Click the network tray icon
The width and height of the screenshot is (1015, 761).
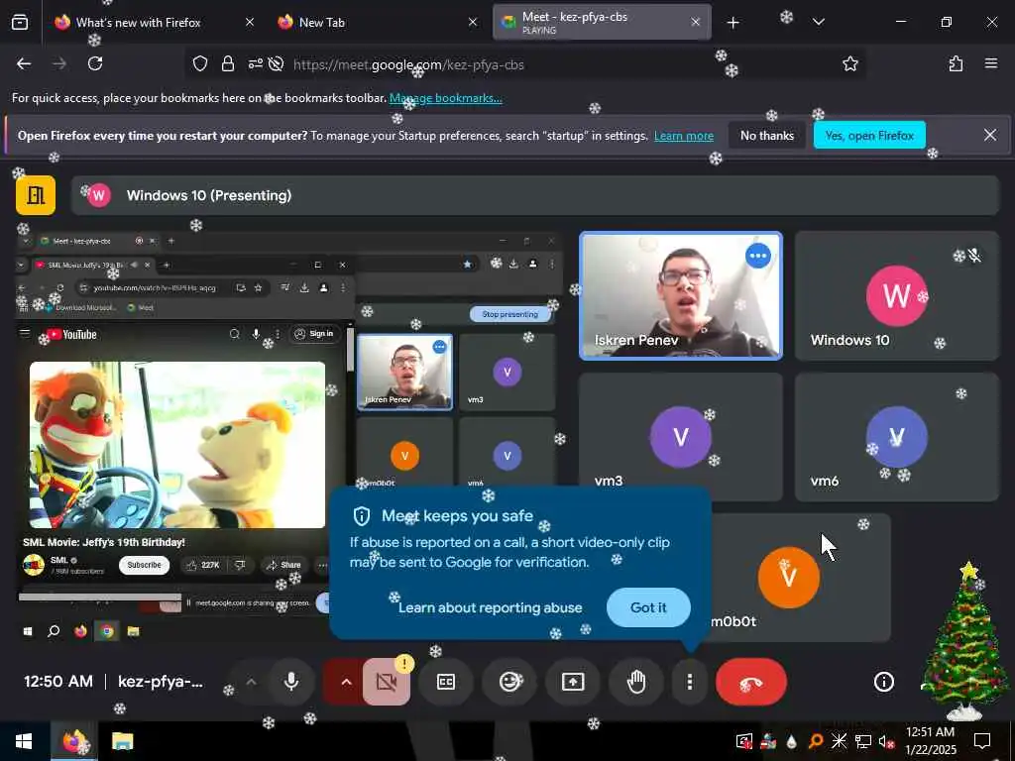[863, 741]
